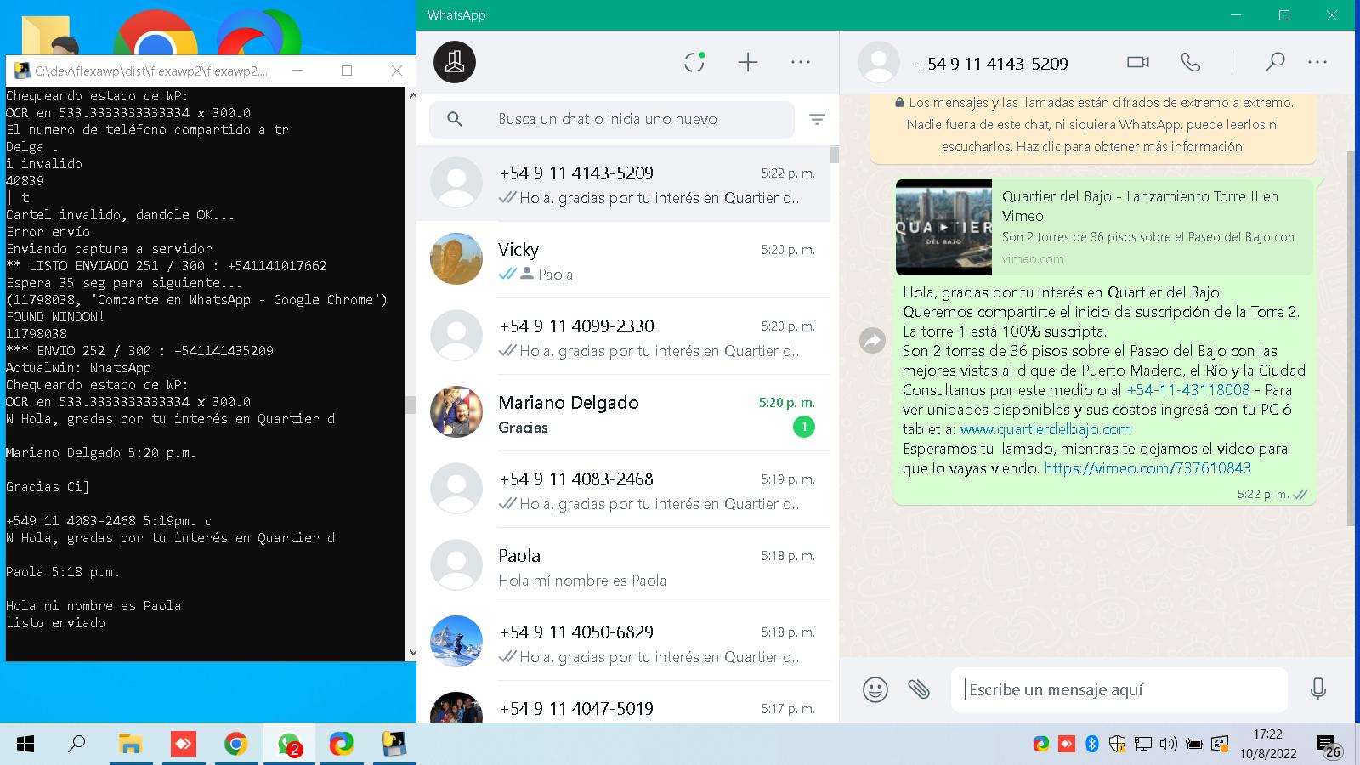Image resolution: width=1360 pixels, height=765 pixels.
Task: Open the conversation three-dots menu
Action: 1317,62
